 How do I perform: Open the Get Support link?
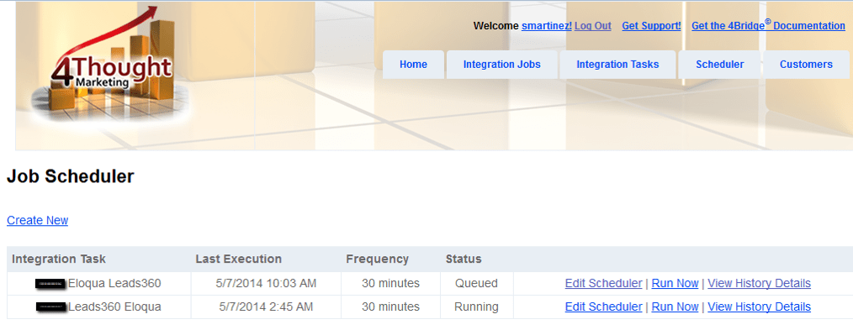[x=651, y=26]
